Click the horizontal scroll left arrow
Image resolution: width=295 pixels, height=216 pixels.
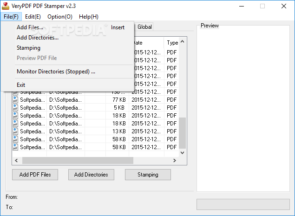point(17,160)
